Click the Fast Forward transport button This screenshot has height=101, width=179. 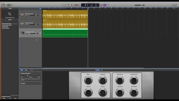click(67, 5)
